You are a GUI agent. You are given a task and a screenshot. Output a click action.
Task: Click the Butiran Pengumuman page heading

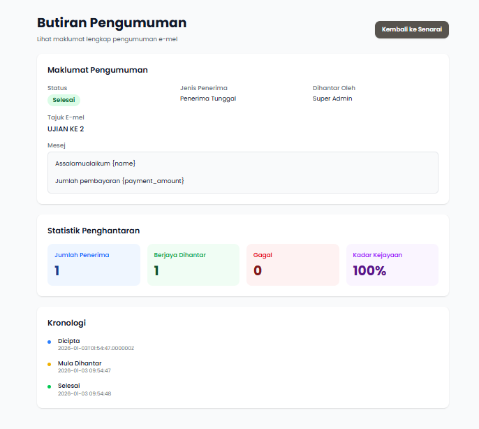[112, 23]
